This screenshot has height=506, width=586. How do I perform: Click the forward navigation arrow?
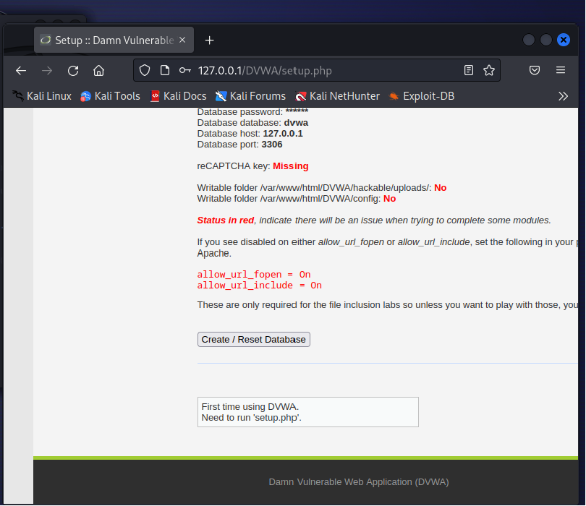pyautogui.click(x=47, y=71)
